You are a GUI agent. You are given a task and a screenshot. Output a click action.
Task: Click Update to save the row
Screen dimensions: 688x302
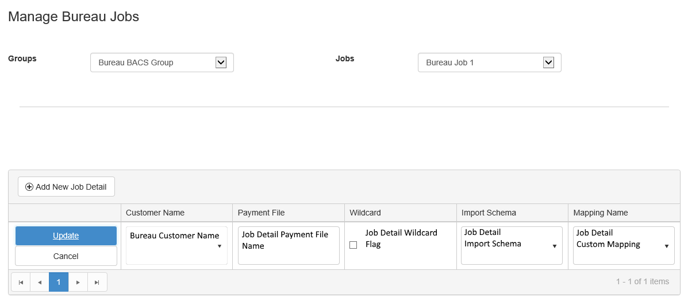coord(66,236)
